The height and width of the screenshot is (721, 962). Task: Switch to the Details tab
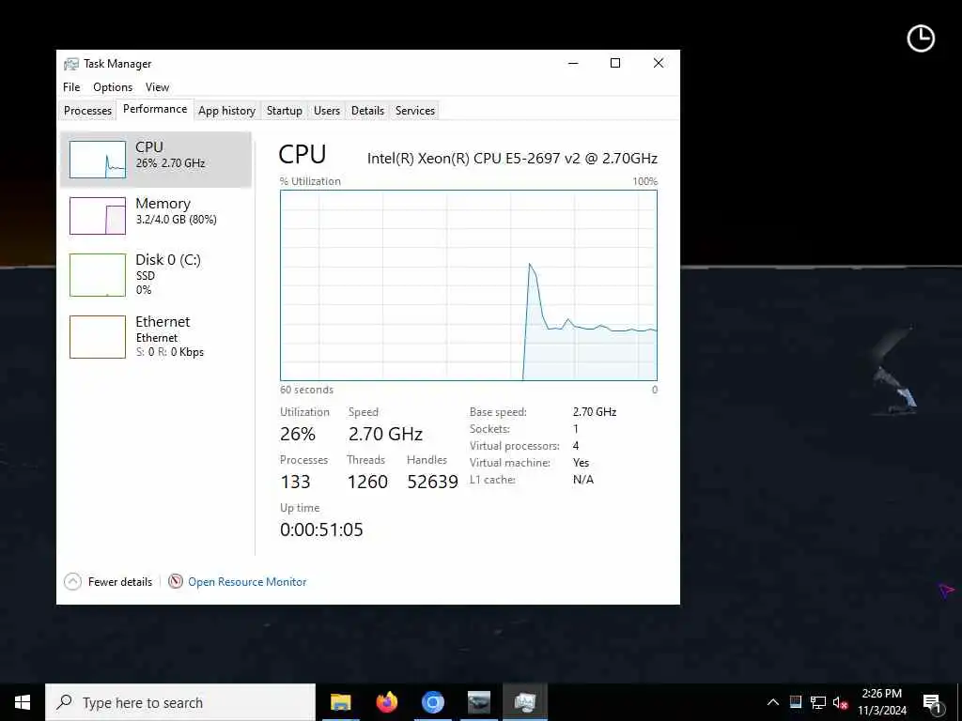(367, 111)
